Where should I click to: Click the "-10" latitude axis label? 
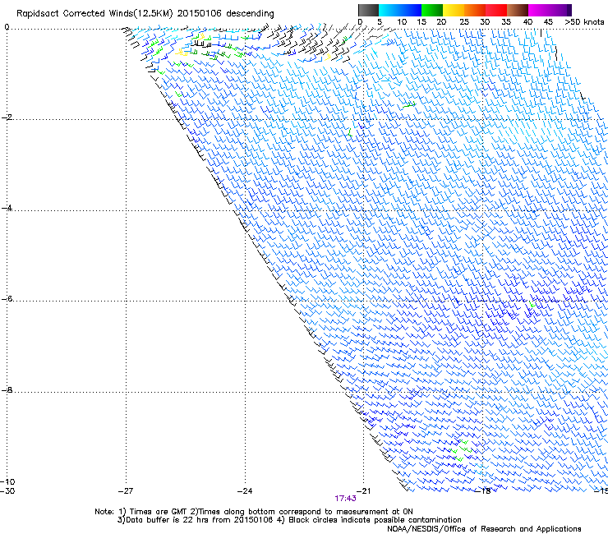click(x=7, y=481)
